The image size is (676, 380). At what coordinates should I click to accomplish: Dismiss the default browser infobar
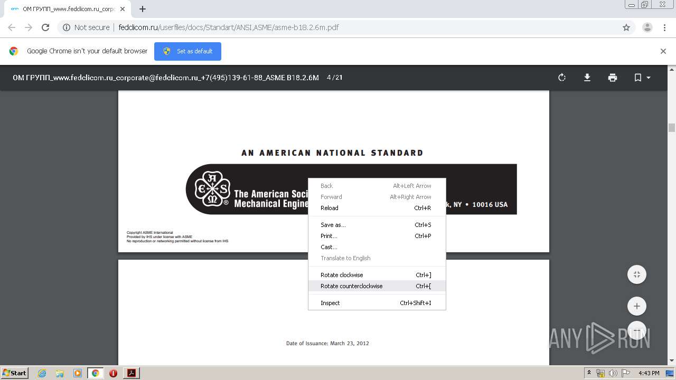tap(663, 51)
